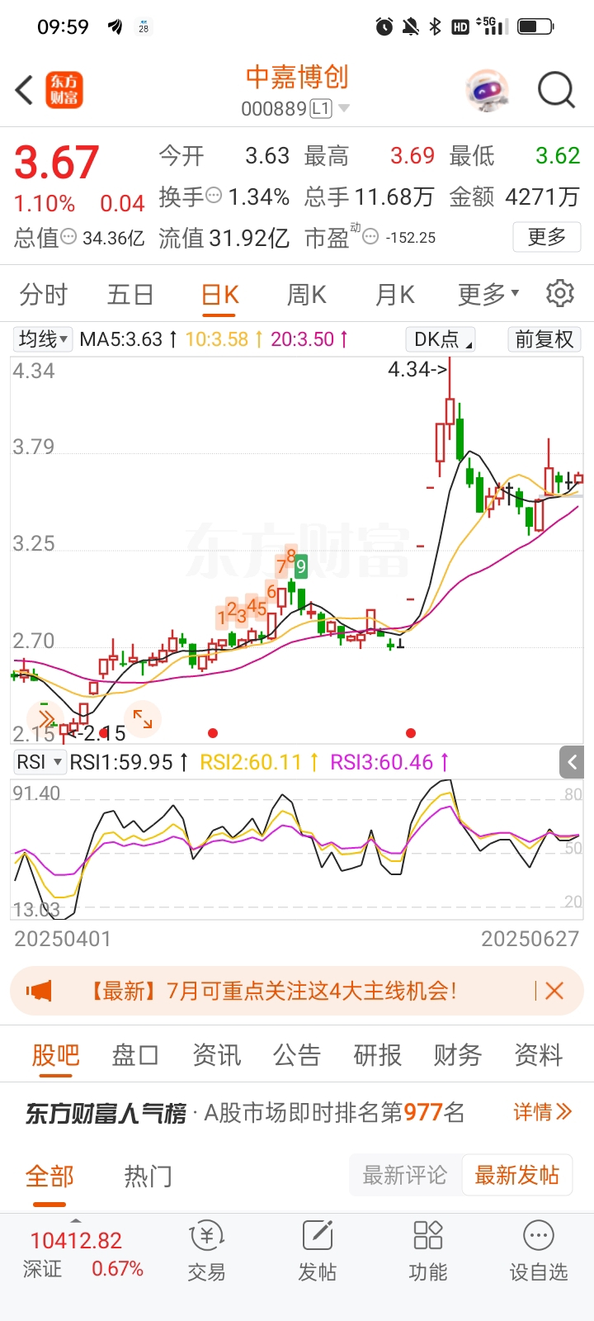Tap the 4.34 high price marker

coord(417,369)
